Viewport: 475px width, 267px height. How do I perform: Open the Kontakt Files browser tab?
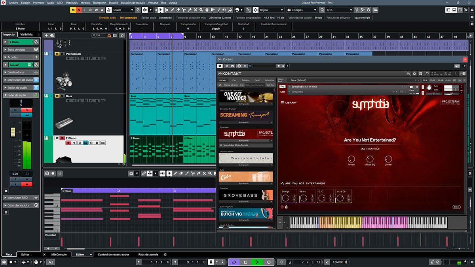click(x=234, y=80)
